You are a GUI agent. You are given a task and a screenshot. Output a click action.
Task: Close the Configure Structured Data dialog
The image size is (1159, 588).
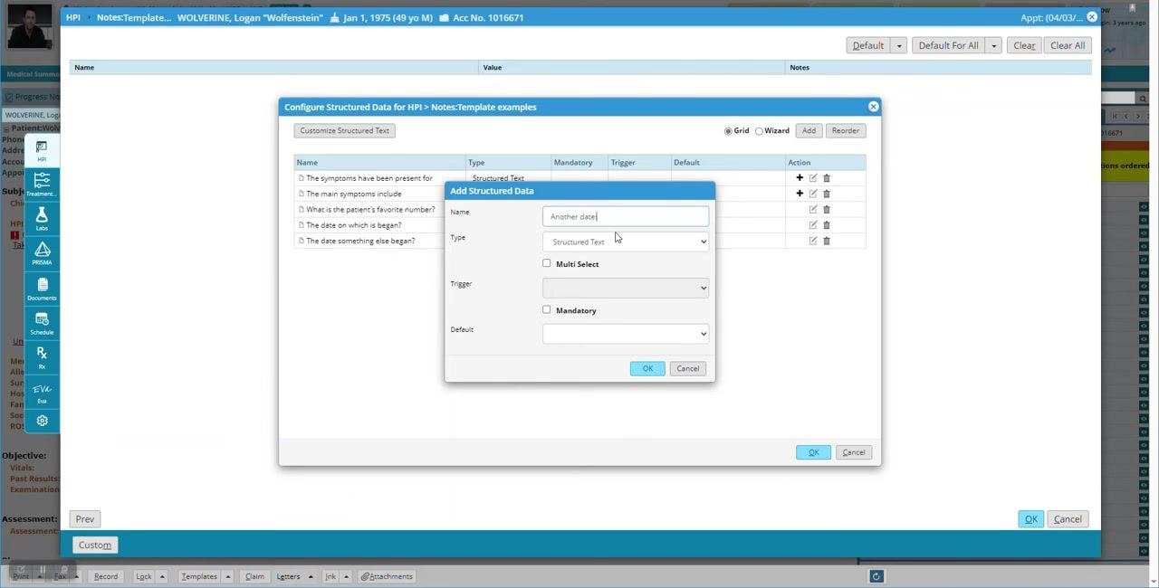873,107
